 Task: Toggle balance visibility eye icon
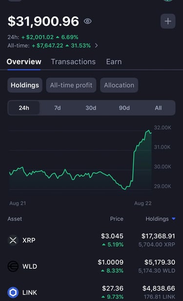[x=88, y=21]
